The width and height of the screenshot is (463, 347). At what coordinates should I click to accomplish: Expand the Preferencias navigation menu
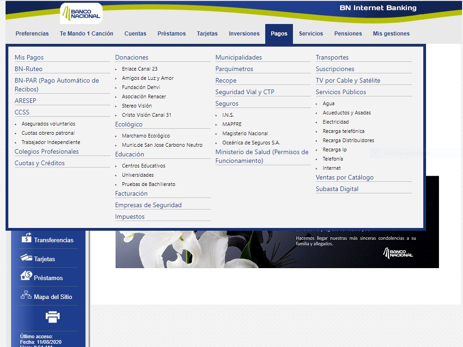point(32,34)
